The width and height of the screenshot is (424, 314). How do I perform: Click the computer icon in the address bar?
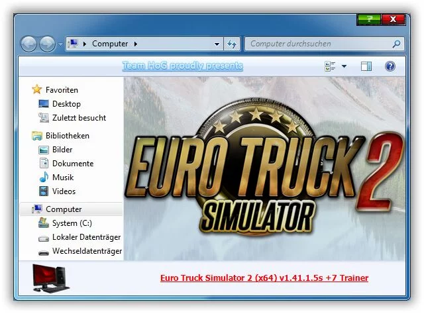pos(73,44)
